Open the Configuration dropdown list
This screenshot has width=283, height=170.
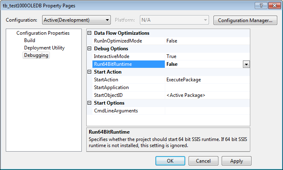(x=76, y=20)
